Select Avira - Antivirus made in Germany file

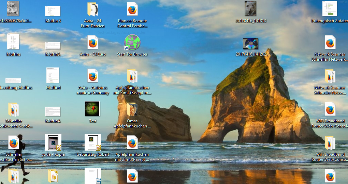(x=92, y=76)
